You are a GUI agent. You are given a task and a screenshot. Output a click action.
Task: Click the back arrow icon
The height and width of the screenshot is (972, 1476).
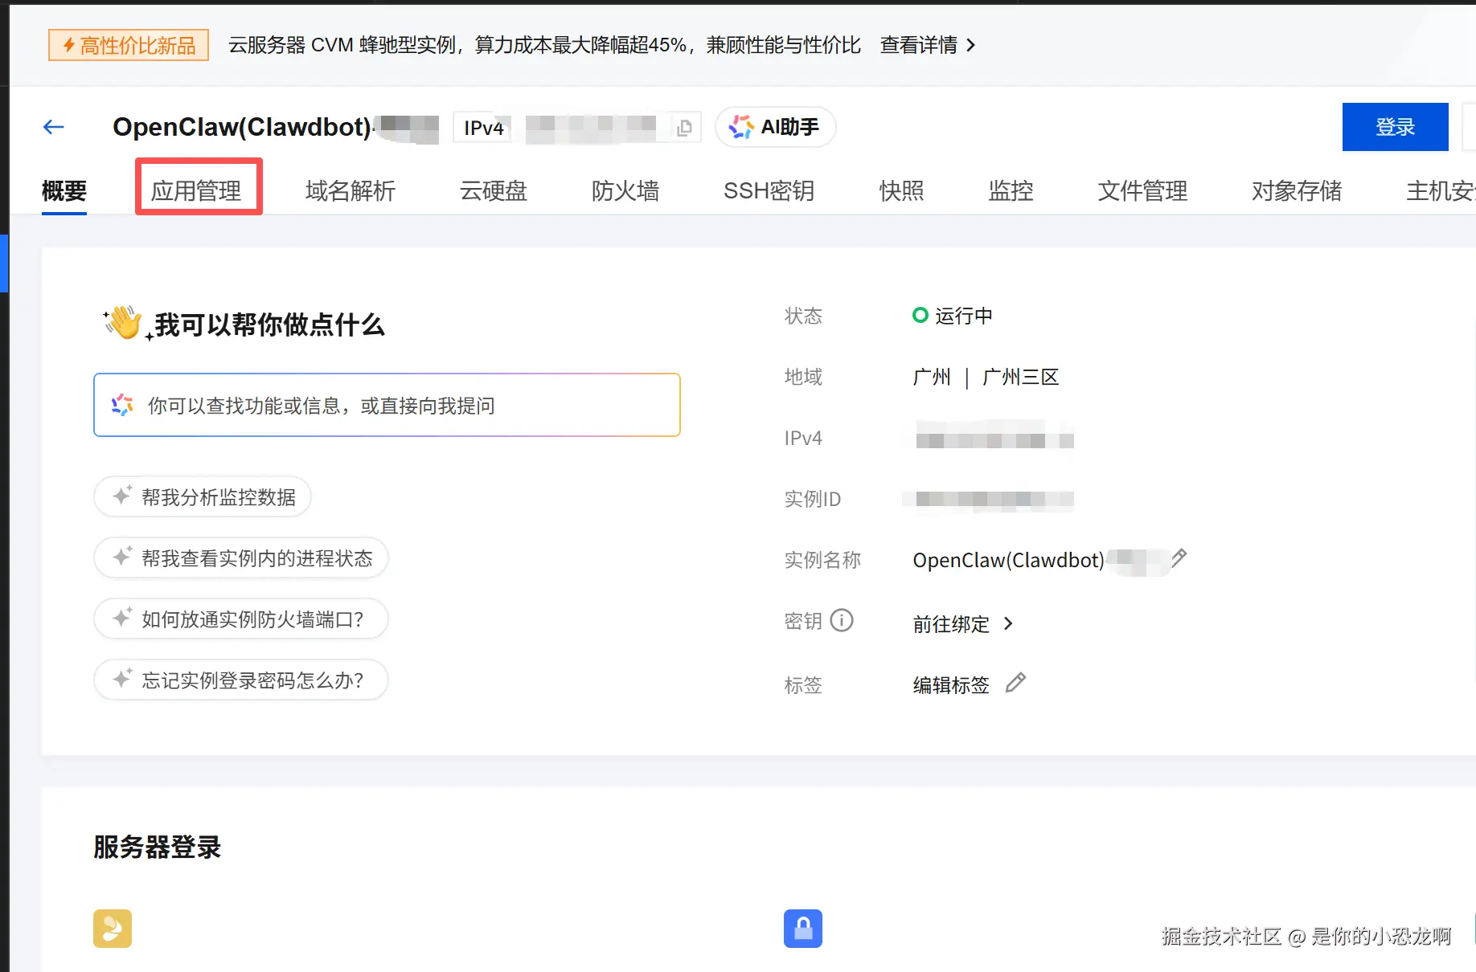pos(54,127)
